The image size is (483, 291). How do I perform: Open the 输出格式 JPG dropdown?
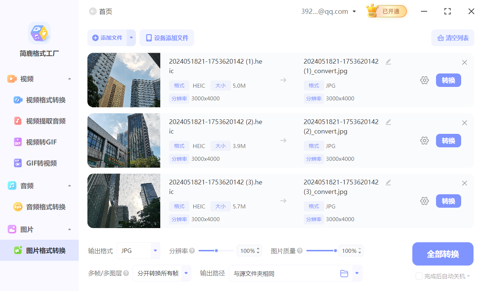coord(138,251)
